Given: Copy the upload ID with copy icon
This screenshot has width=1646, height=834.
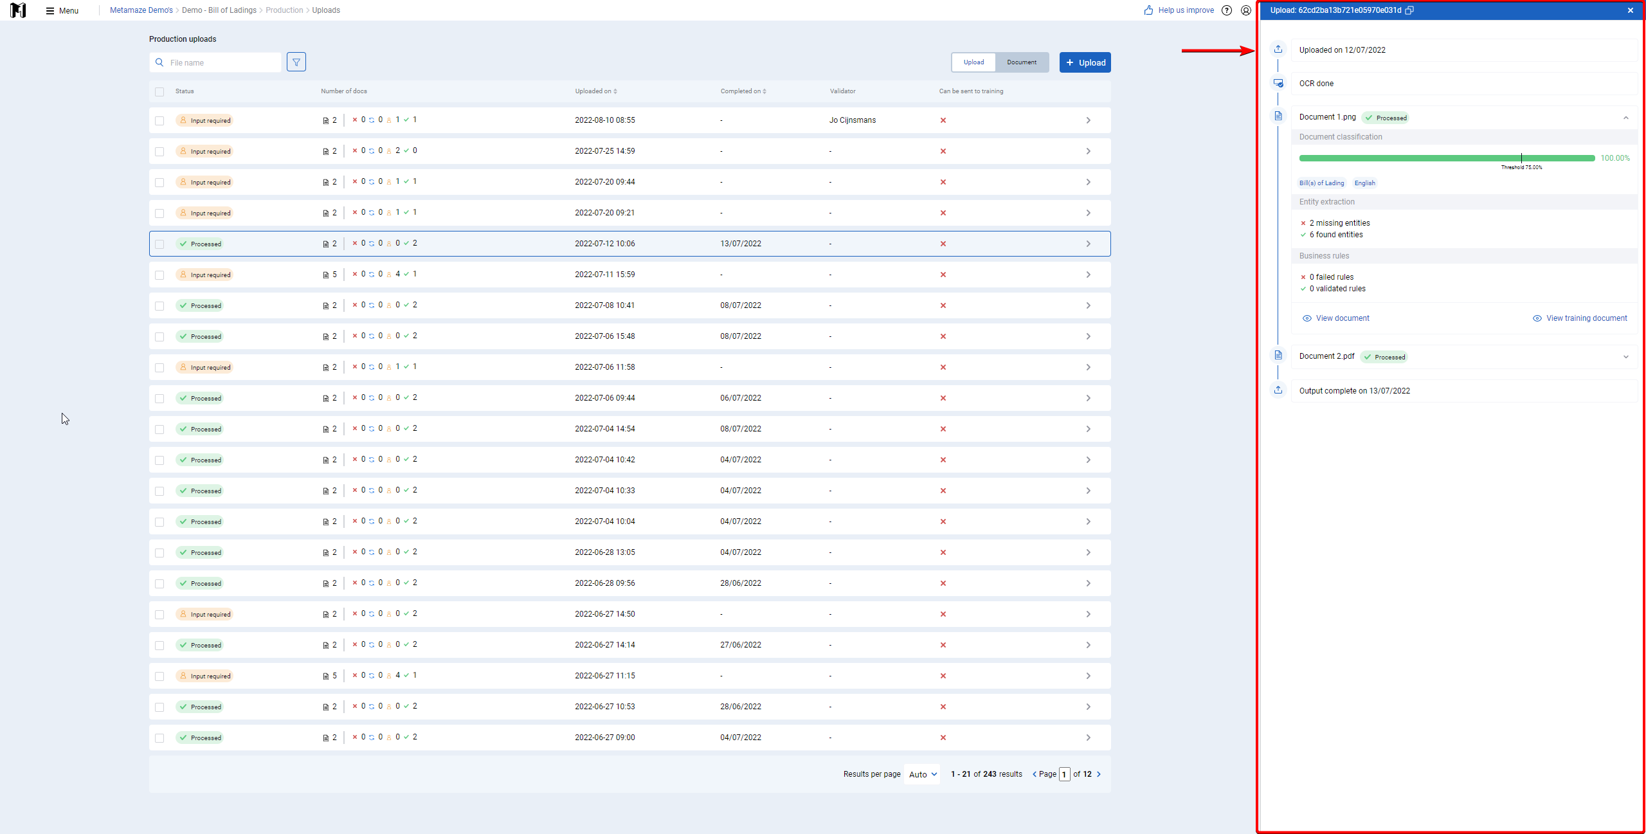Looking at the screenshot, I should [1409, 10].
